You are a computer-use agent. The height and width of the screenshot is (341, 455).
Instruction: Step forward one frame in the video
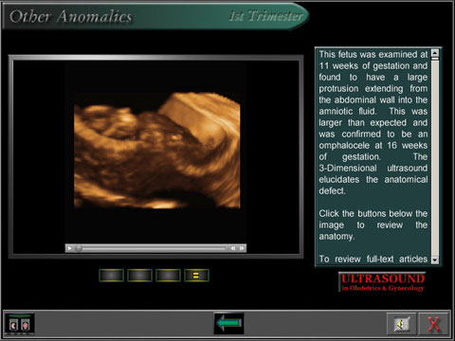click(242, 248)
